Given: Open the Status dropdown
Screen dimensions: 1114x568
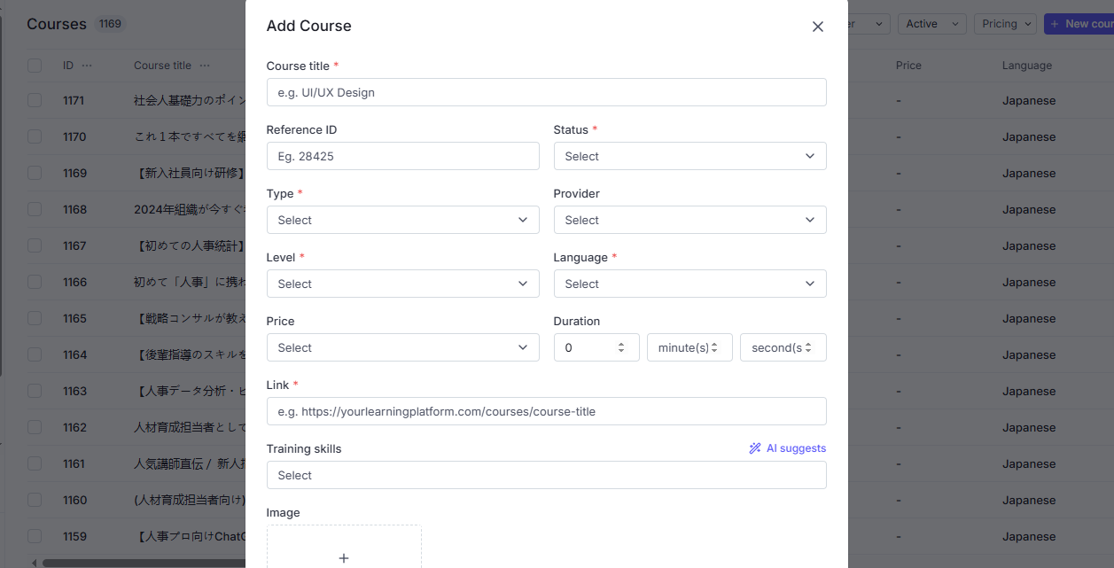Looking at the screenshot, I should tap(689, 156).
